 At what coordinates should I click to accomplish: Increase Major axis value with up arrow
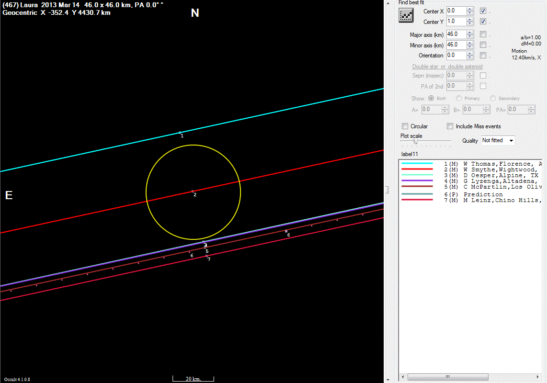[x=470, y=32]
